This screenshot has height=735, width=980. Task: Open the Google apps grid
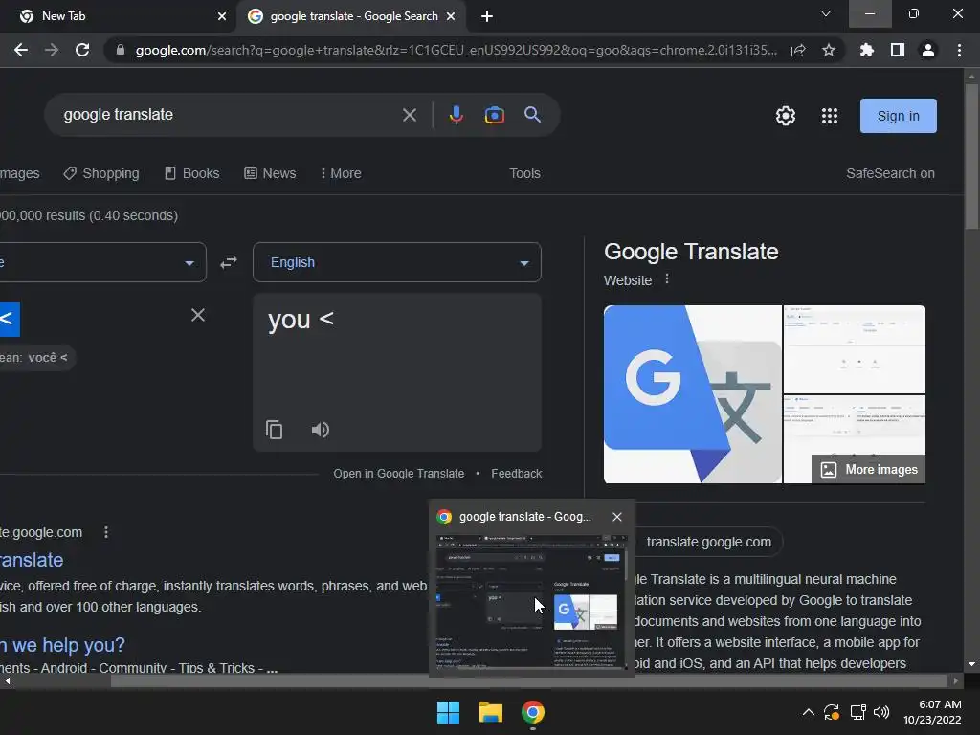[830, 116]
